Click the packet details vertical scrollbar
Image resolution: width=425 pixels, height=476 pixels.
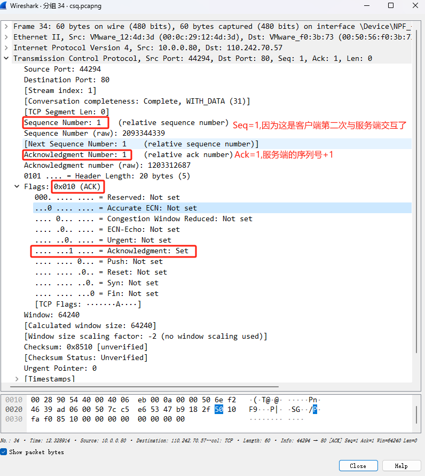tap(416, 191)
